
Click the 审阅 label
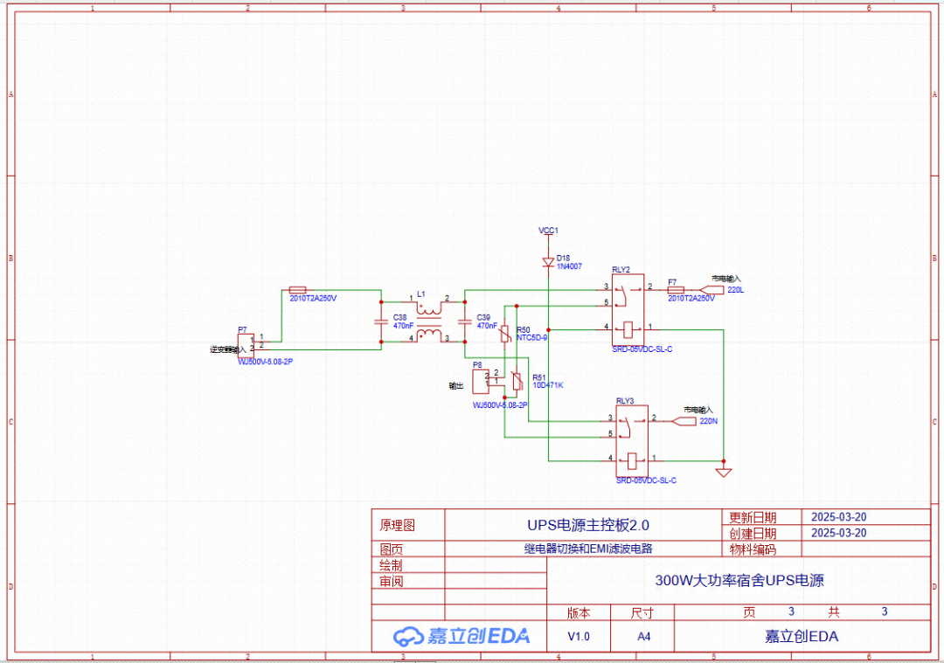(392, 582)
